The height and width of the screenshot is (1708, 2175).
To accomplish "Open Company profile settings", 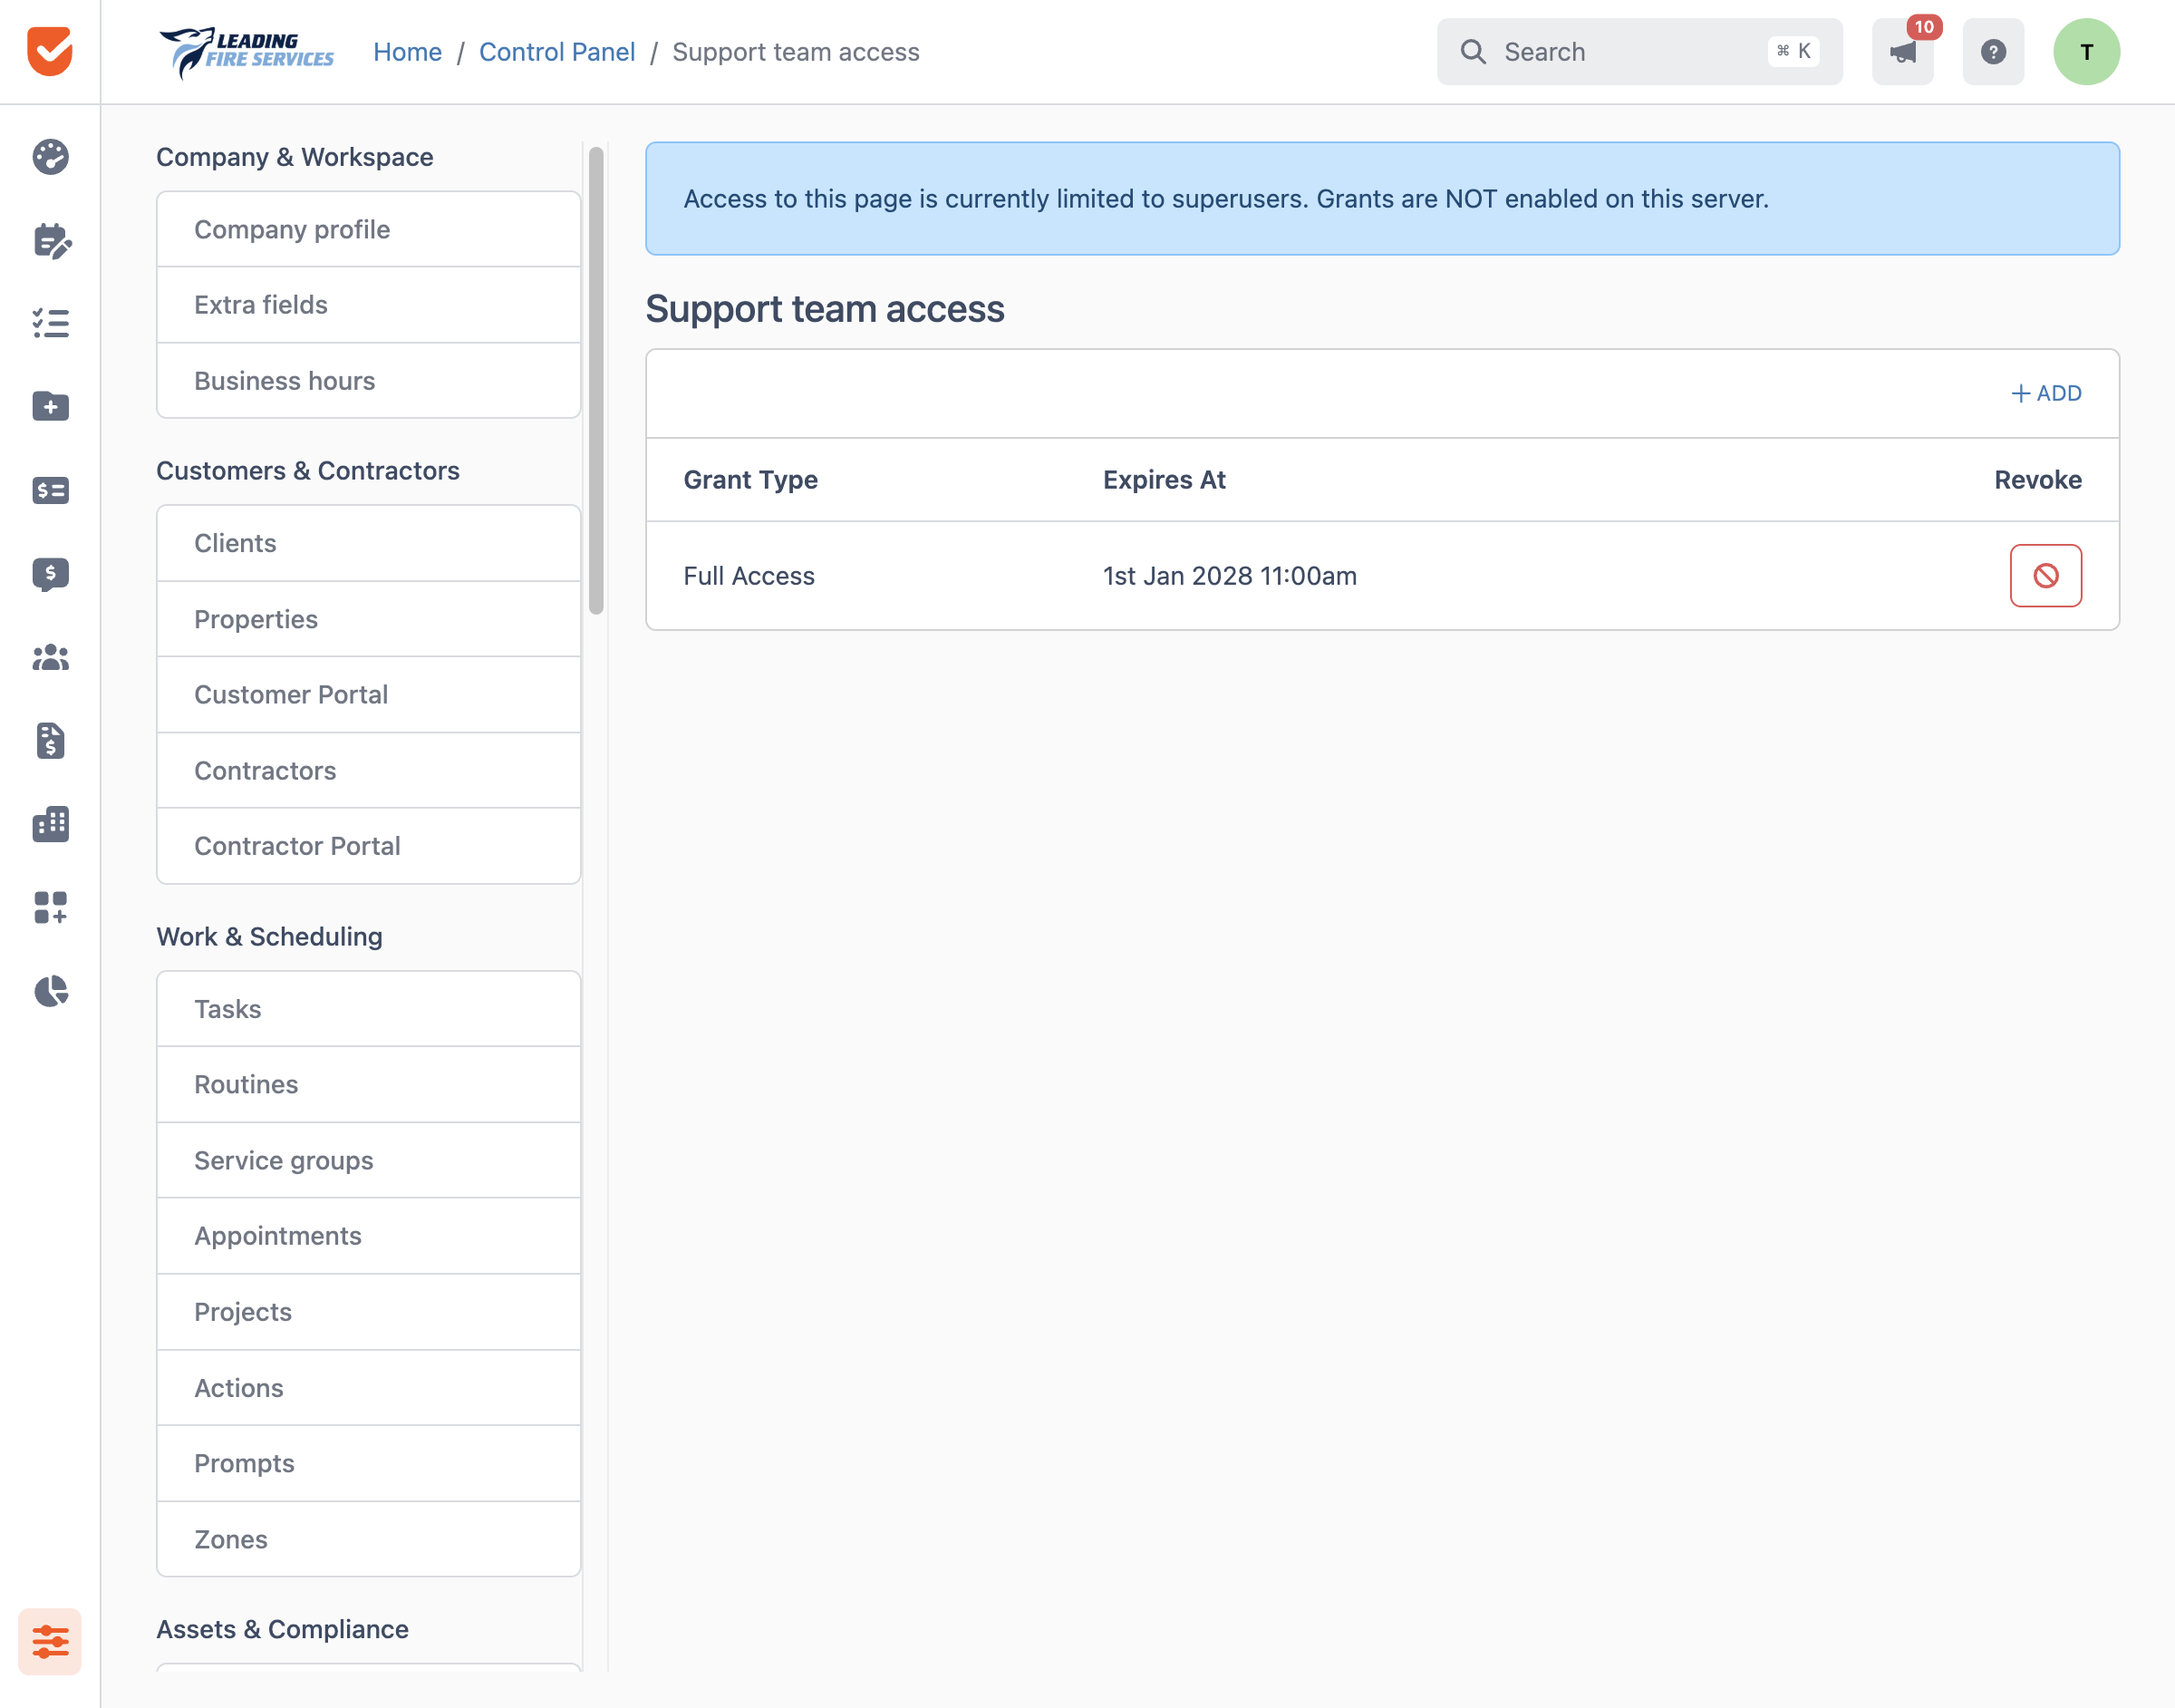I will coord(368,229).
